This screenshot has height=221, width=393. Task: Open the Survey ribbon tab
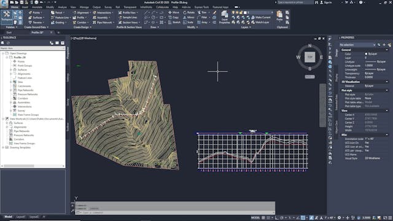(x=108, y=7)
